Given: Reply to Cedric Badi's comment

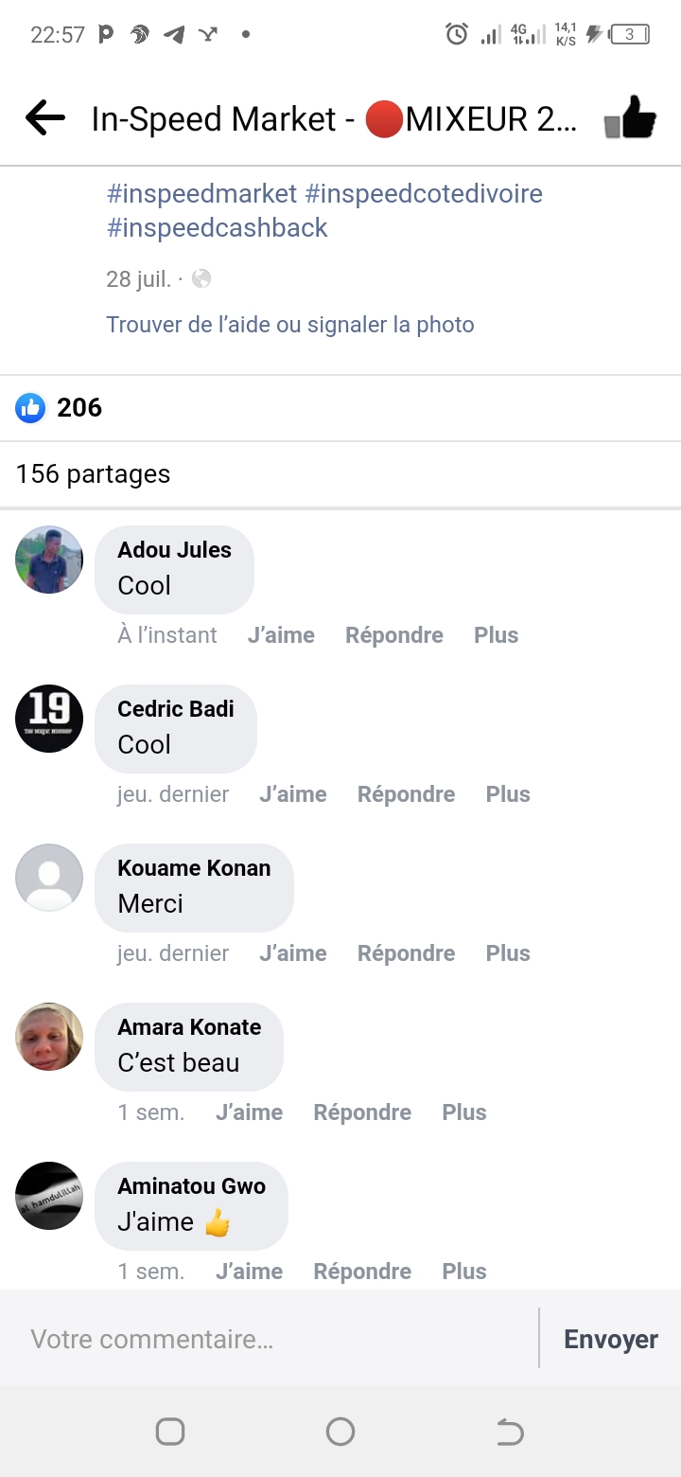Looking at the screenshot, I should [406, 794].
